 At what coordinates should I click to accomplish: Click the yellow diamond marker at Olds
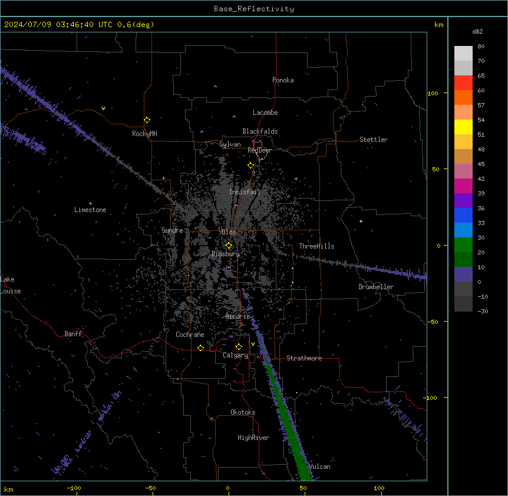click(229, 246)
